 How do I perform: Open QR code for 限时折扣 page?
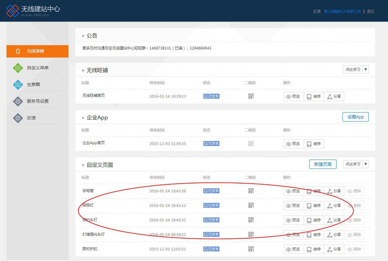(251, 249)
